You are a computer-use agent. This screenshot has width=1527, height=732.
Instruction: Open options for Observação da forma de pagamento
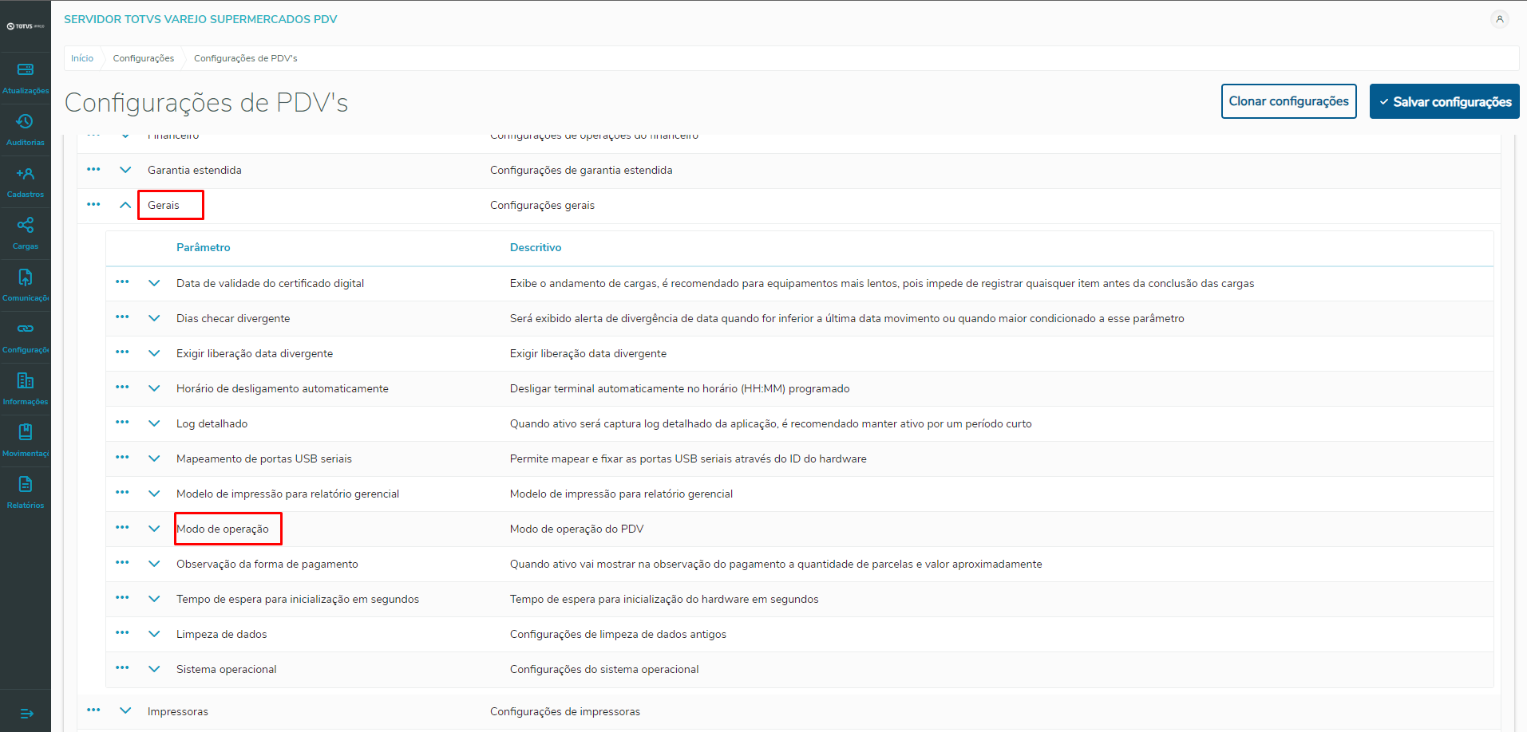point(122,563)
